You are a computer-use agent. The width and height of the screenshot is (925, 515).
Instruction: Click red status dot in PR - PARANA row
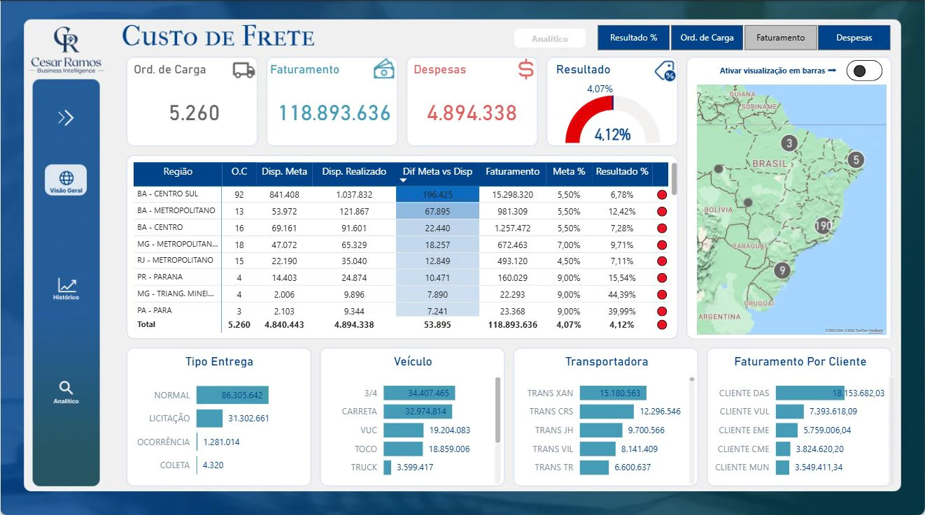point(662,278)
